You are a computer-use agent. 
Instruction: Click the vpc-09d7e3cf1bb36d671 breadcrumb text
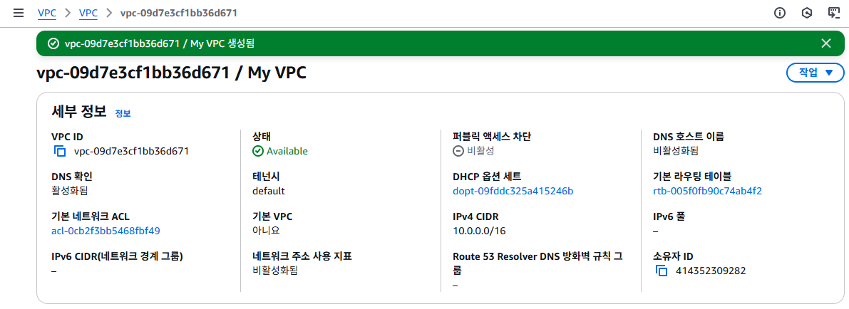coord(178,13)
